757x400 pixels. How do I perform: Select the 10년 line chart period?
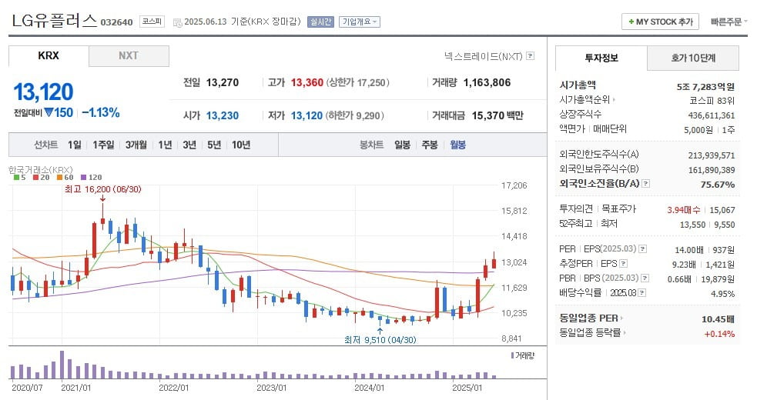pos(241,145)
